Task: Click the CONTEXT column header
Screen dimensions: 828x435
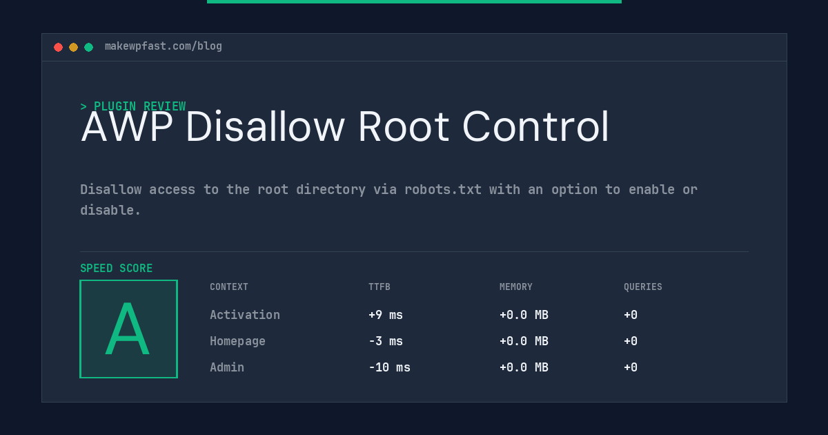Action: (x=229, y=287)
